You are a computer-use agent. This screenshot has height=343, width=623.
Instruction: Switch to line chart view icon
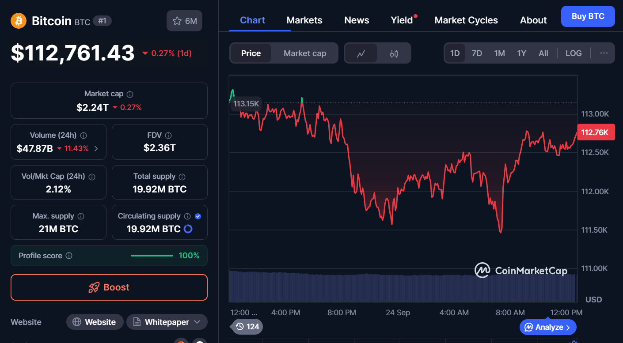pos(361,53)
